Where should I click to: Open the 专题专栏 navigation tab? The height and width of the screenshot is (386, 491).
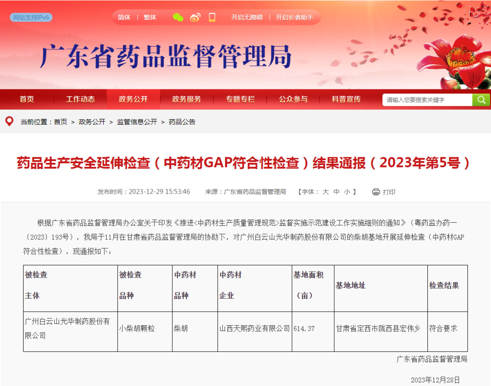[240, 99]
